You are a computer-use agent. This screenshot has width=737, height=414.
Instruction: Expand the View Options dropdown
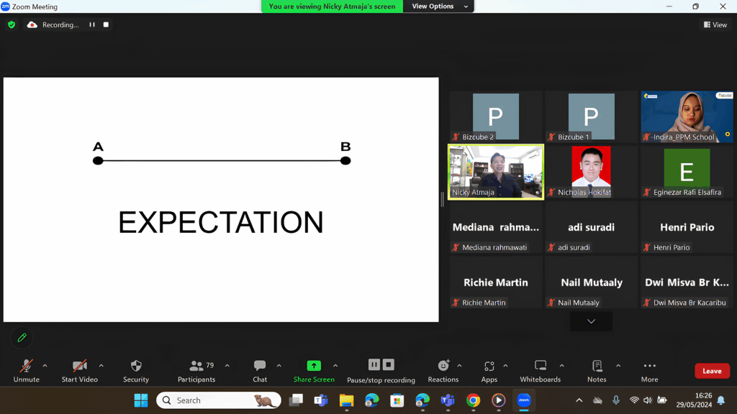point(440,6)
